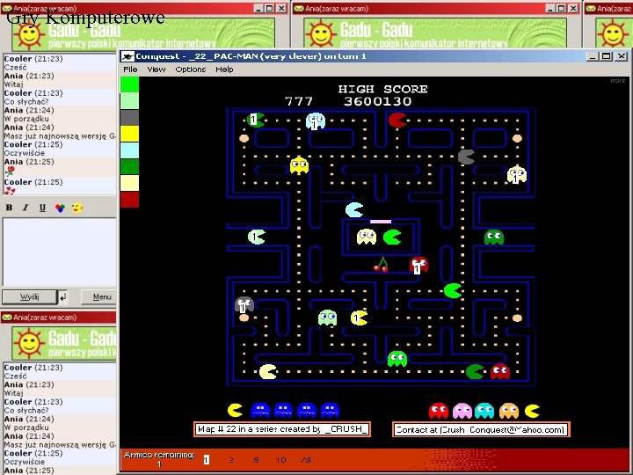Select the dark red ghost beside the cherries
The width and height of the screenshot is (633, 475).
pos(418,265)
